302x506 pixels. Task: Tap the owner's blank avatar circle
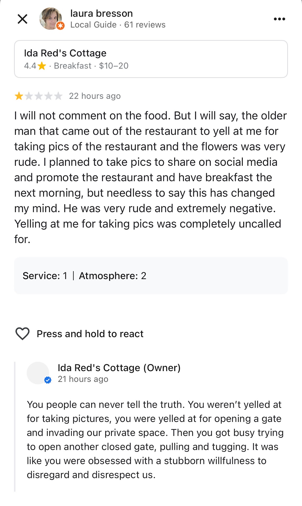coord(38,373)
